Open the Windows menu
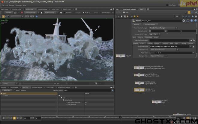198x124 pixels. pyautogui.click(x=18, y=5)
